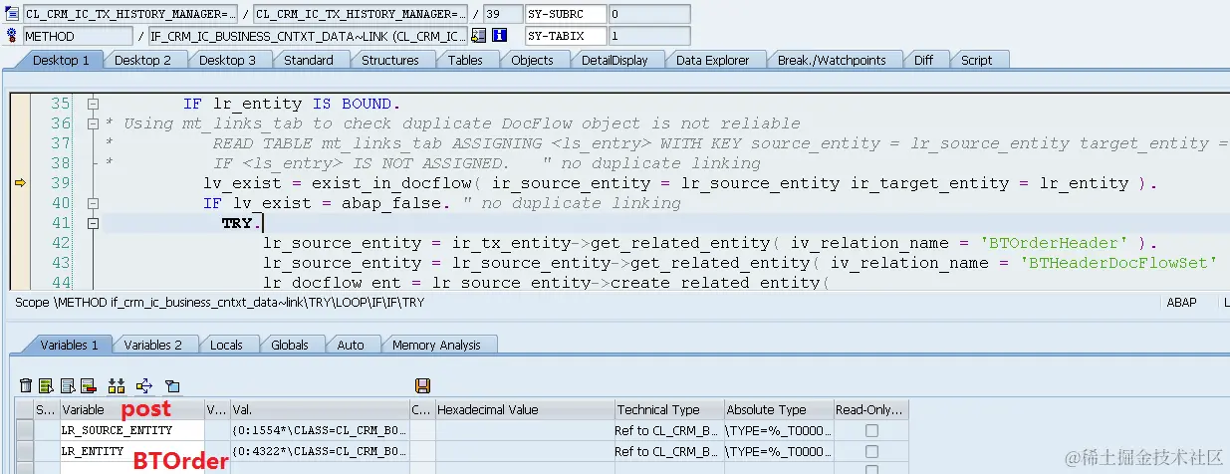Select the Variables 2 tab
The height and width of the screenshot is (474, 1230).
tap(152, 345)
